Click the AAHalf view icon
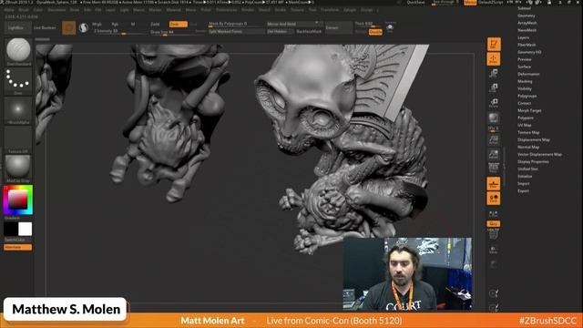Screen dimensions: 583x328 point(494,154)
